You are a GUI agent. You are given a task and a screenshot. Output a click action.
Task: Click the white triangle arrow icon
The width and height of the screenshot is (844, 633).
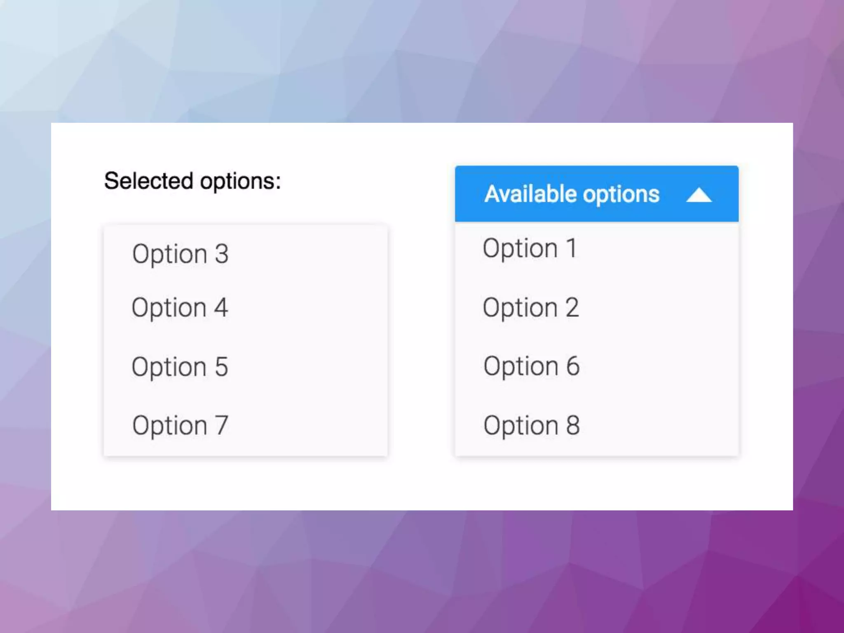[x=699, y=195]
